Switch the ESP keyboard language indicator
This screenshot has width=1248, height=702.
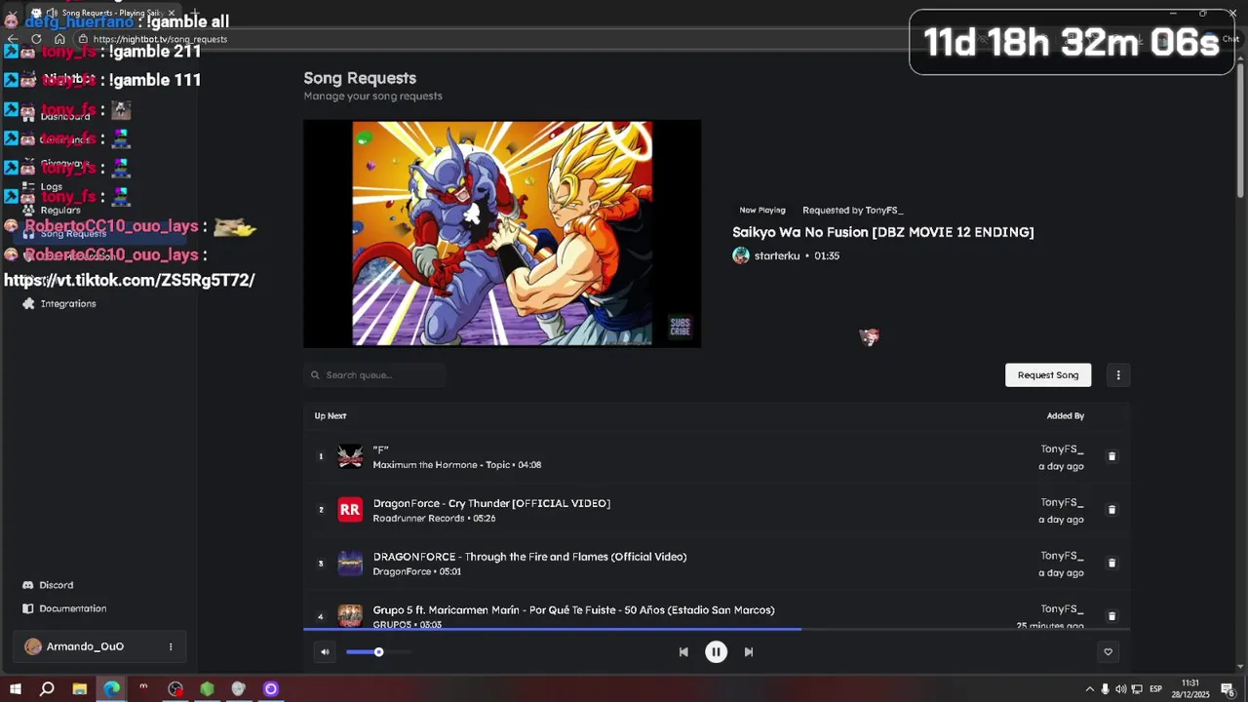(x=1156, y=689)
